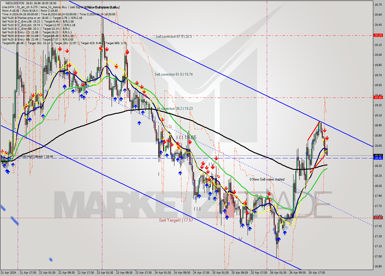Select the 18.80 price axis value
Image resolution: width=385 pixels, height=276 pixels.
[x=378, y=135]
